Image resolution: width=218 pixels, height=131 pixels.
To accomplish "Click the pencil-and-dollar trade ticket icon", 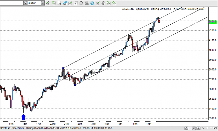I will pyautogui.click(x=48, y=3).
